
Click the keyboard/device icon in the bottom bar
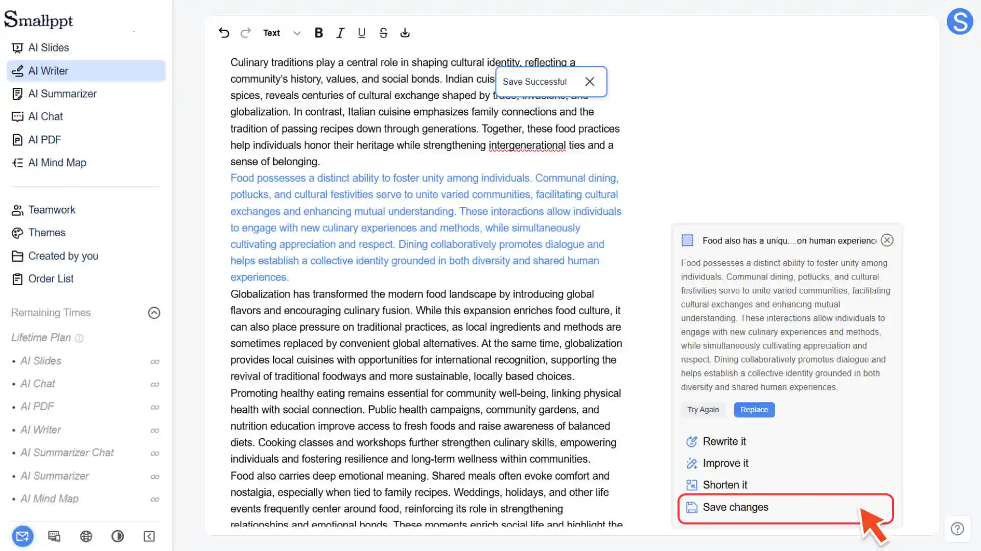pos(54,536)
